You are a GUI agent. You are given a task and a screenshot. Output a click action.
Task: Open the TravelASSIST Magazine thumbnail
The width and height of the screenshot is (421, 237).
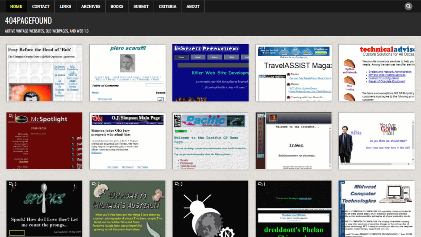coord(294,73)
